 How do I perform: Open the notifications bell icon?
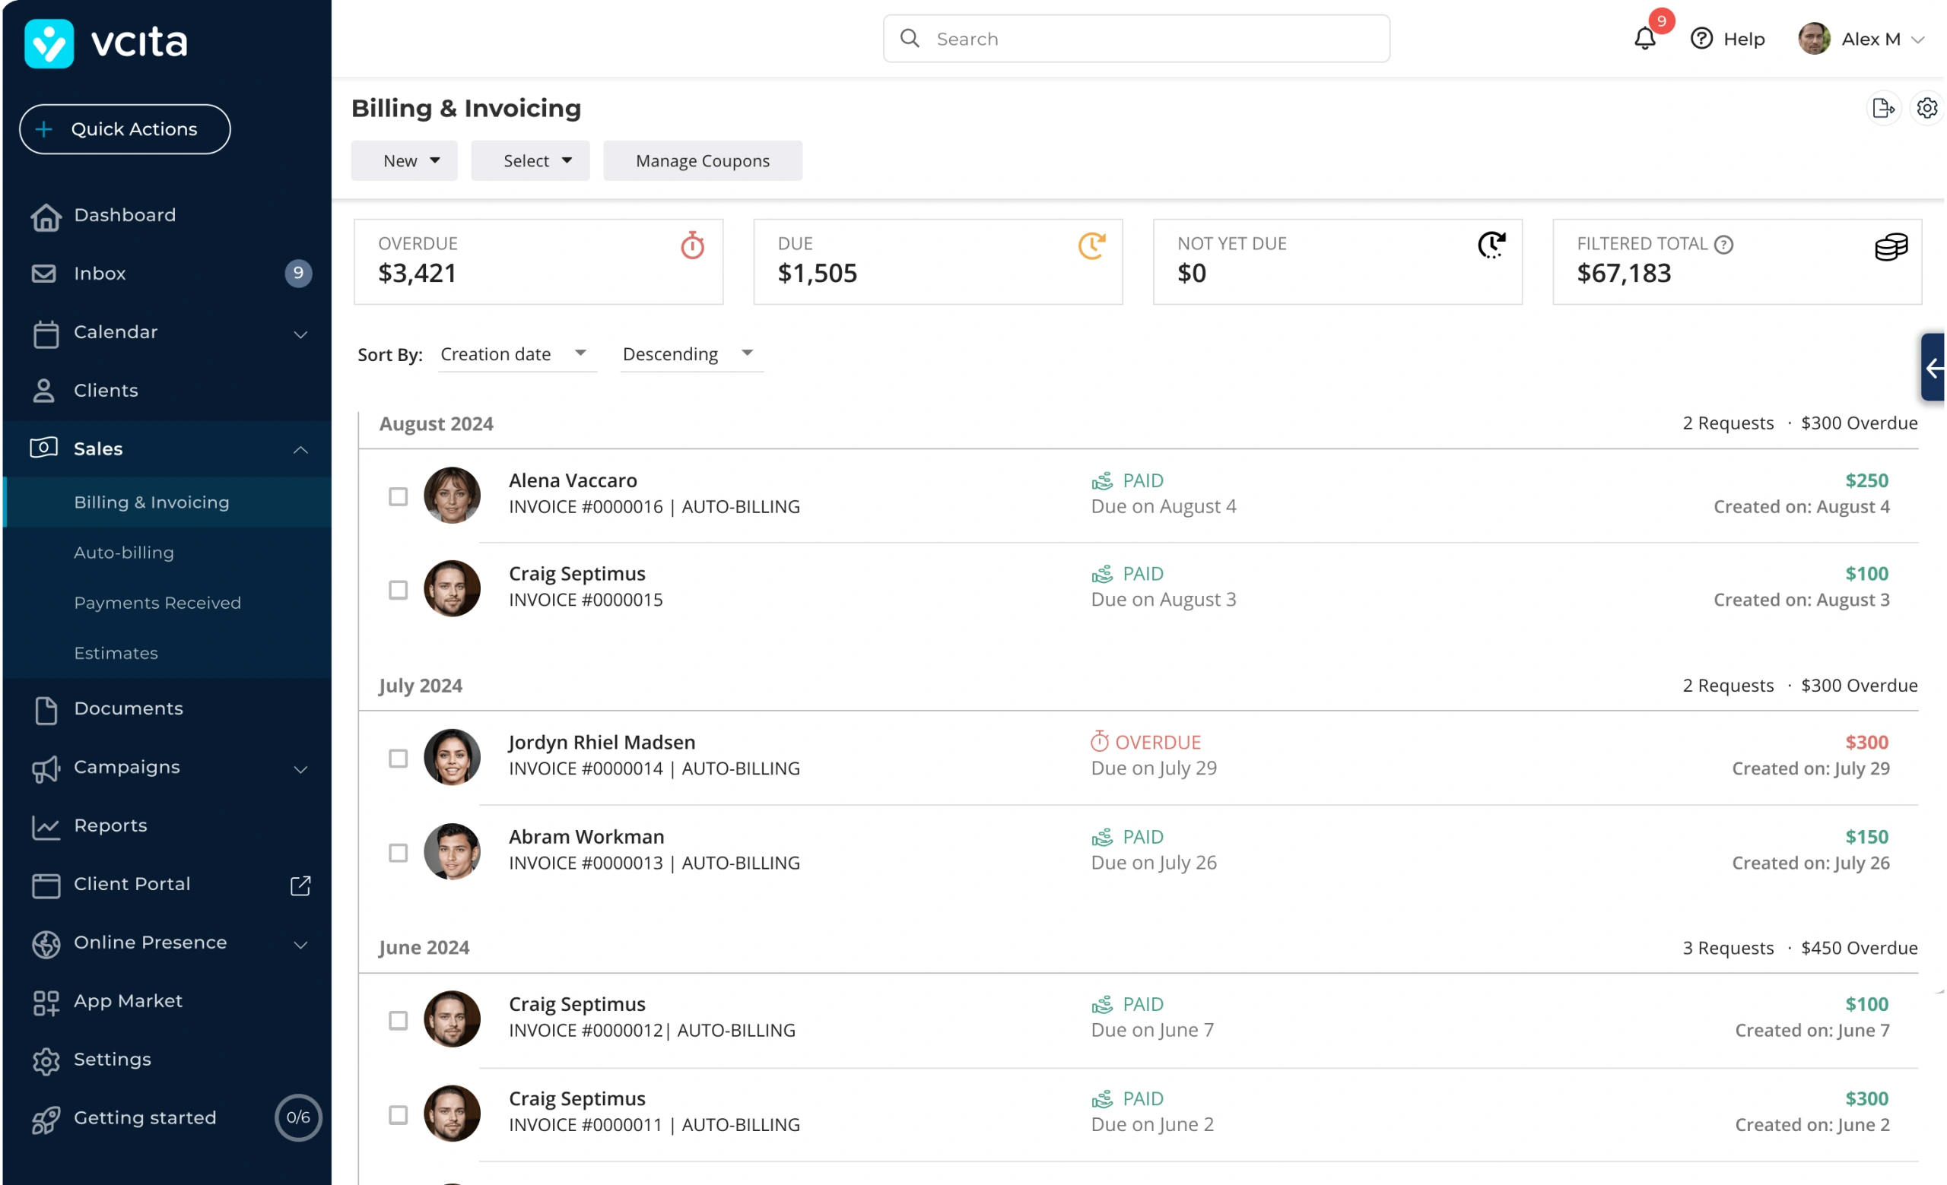click(x=1644, y=38)
